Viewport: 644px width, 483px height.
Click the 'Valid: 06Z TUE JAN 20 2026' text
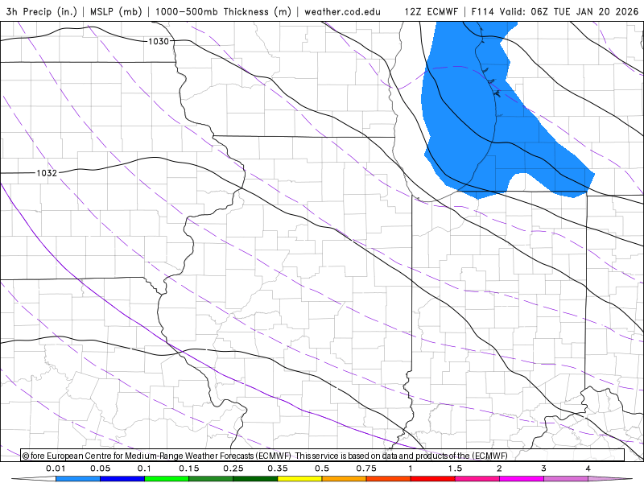click(569, 11)
